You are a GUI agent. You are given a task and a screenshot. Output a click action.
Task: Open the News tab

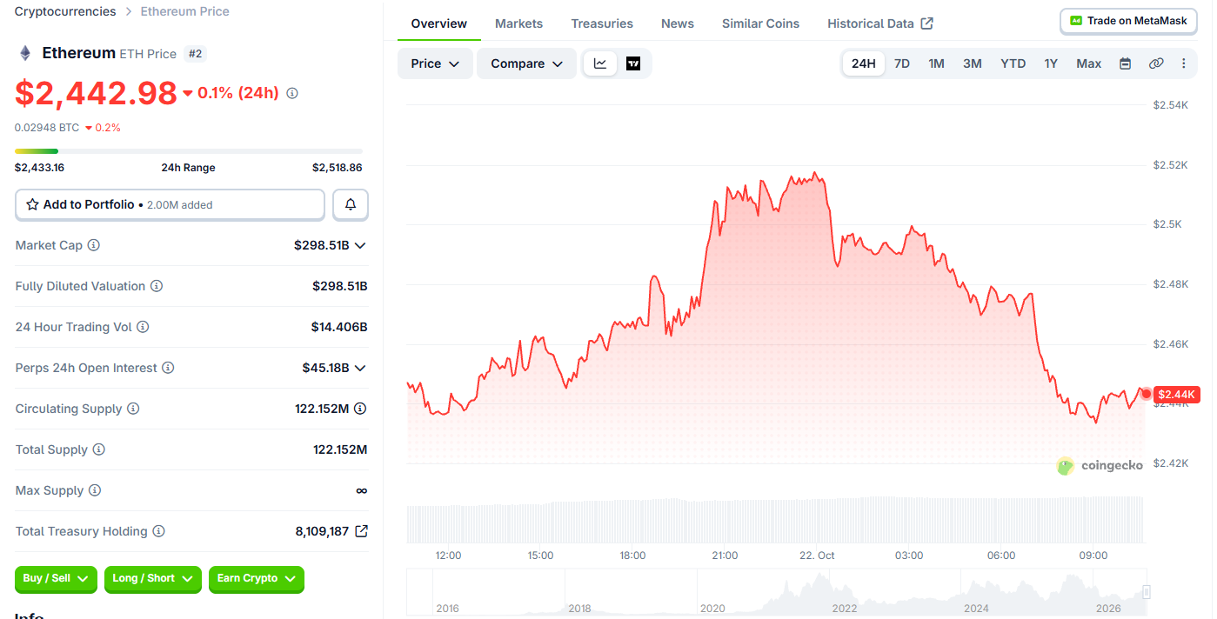tap(678, 23)
